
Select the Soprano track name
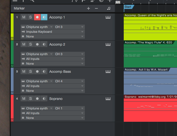[56, 99]
